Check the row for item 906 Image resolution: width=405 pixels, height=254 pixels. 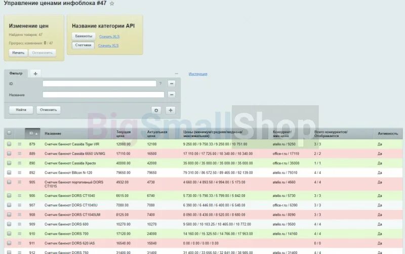click(x=9, y=196)
